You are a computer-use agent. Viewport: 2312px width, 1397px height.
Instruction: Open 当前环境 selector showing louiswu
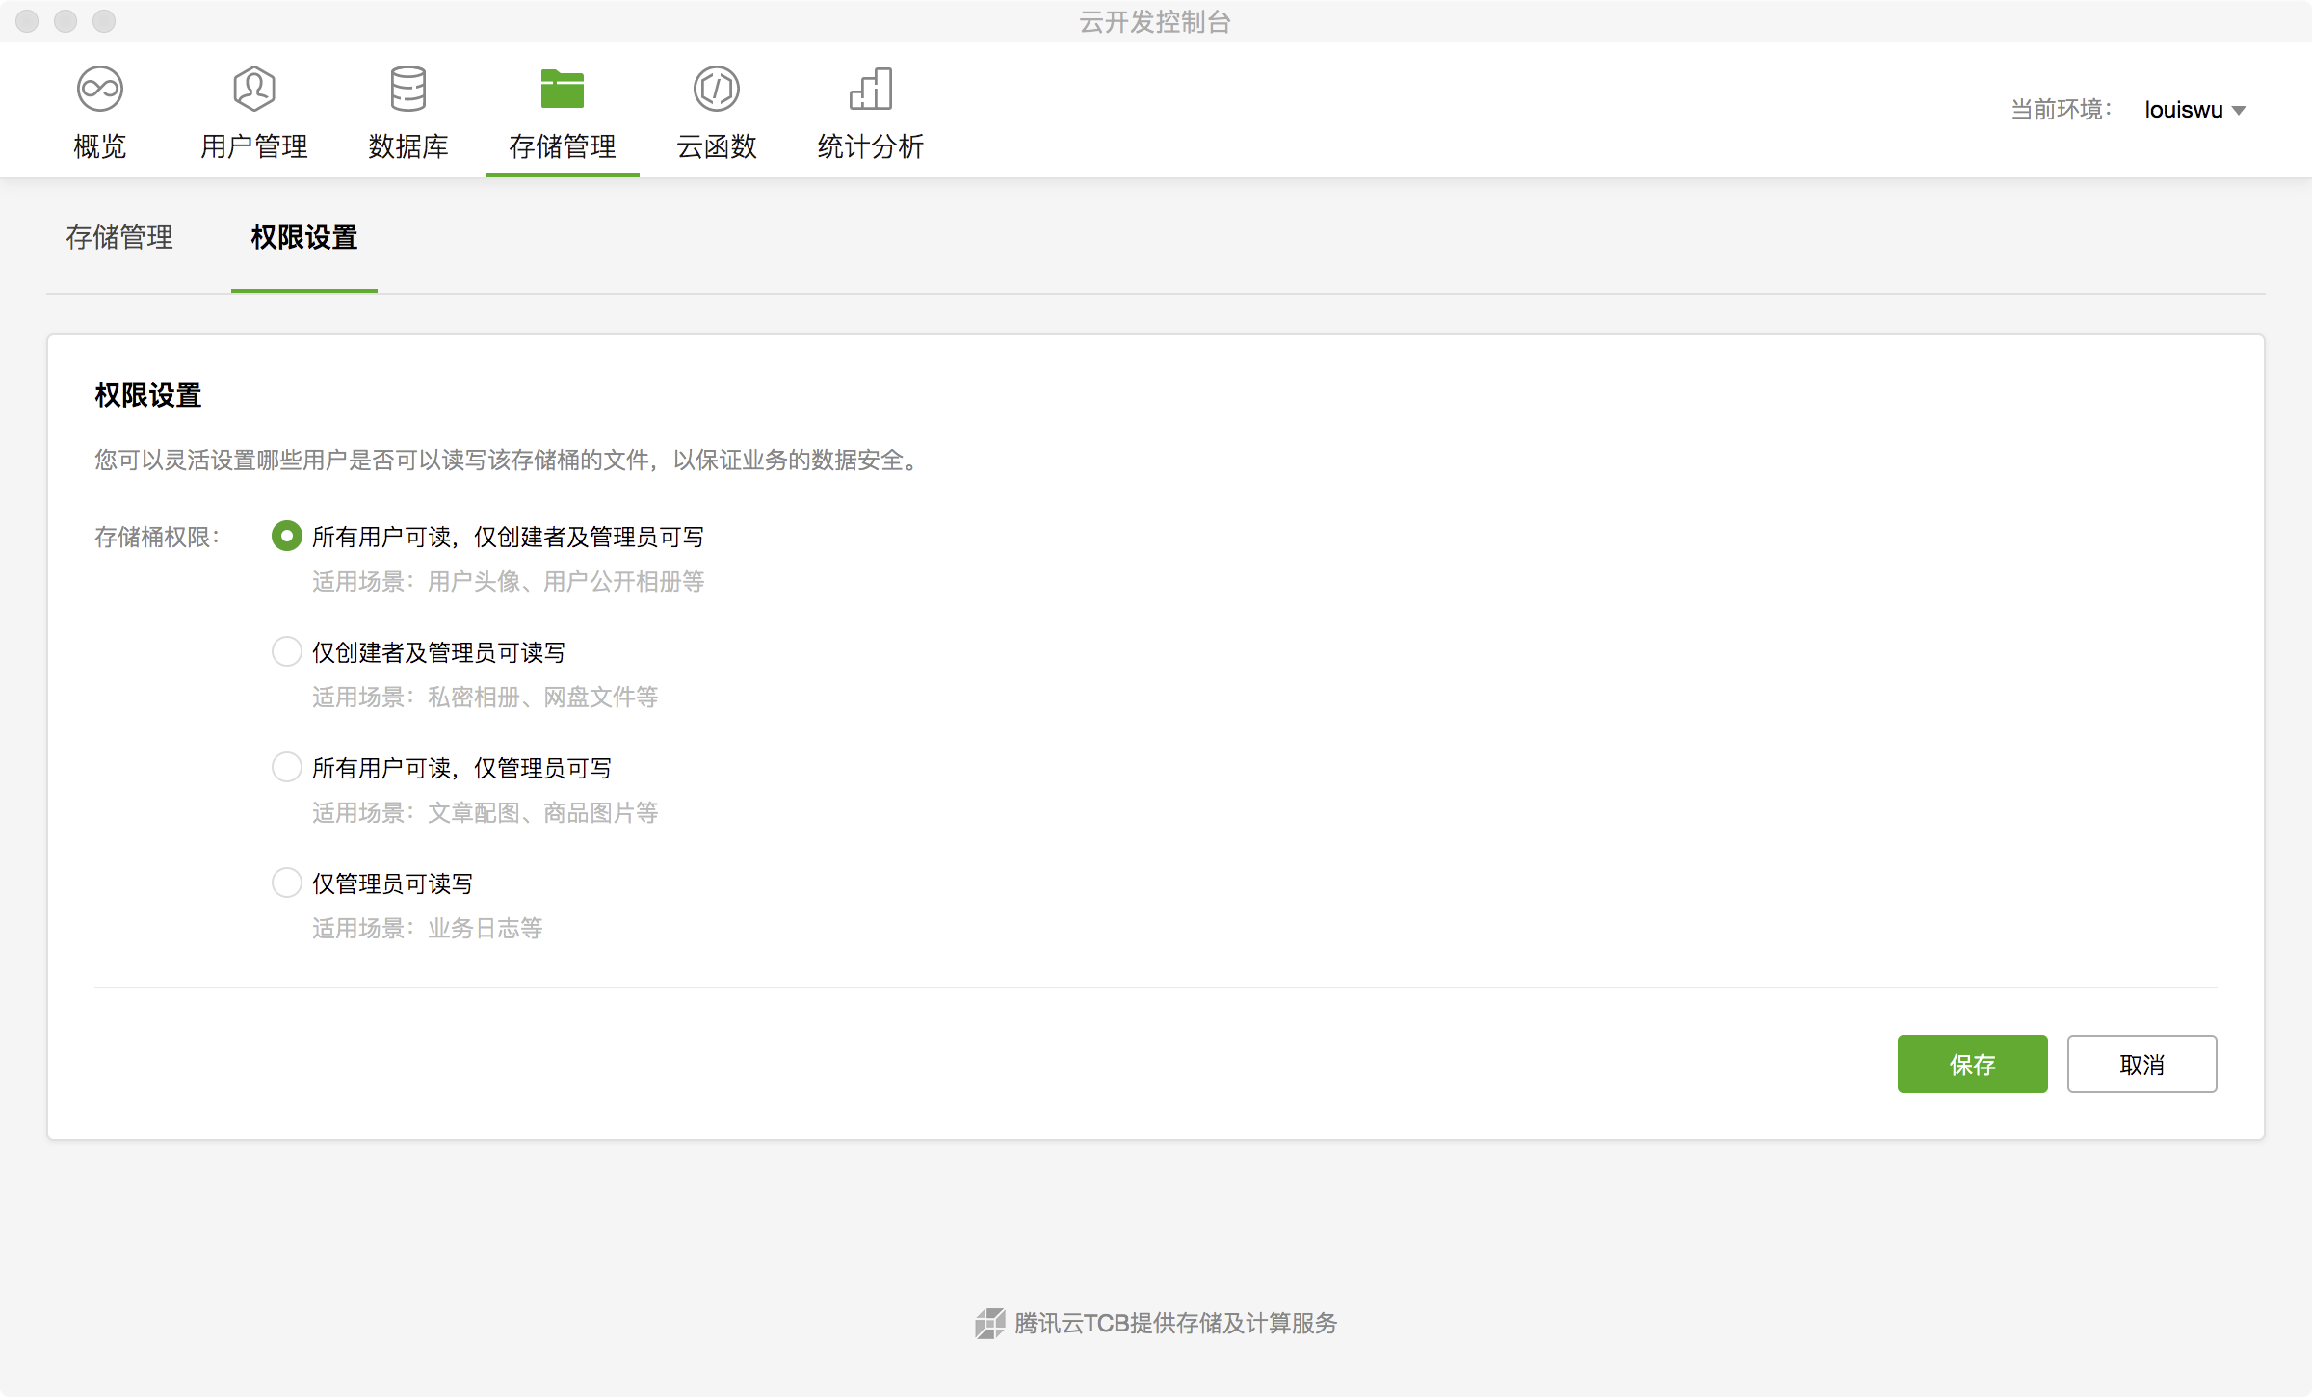pos(2183,110)
